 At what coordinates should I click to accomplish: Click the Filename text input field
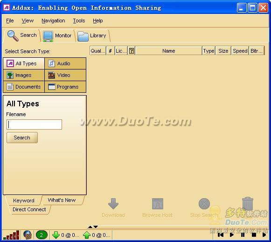[x=34, y=124]
